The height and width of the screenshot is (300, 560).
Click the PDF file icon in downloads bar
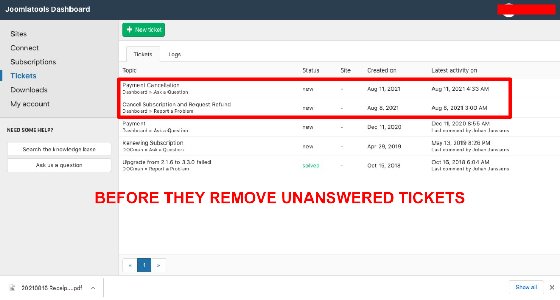[12, 288]
